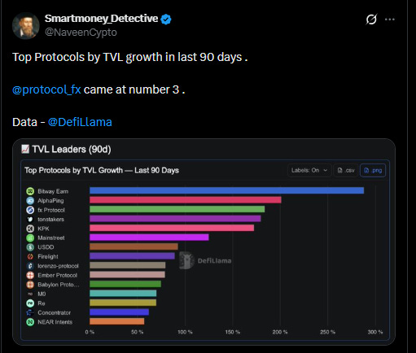Open the @protocol_fx mention link
Image resolution: width=416 pixels, height=353 pixels.
(x=46, y=89)
